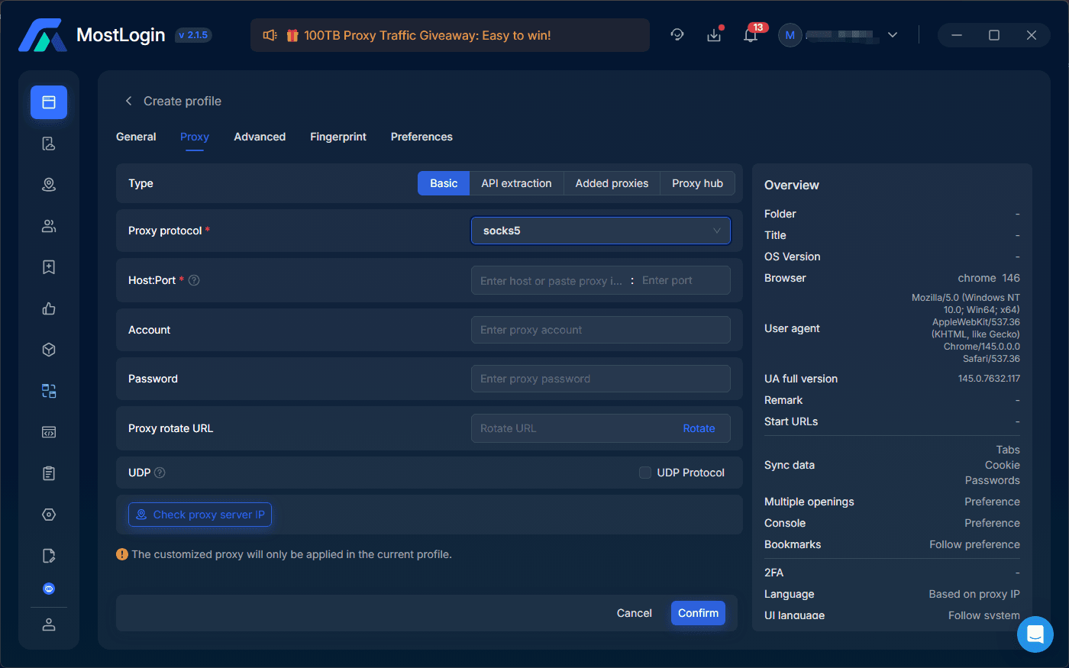Click the '145.0.7632.117' version value
Image resolution: width=1069 pixels, height=668 pixels.
[989, 379]
